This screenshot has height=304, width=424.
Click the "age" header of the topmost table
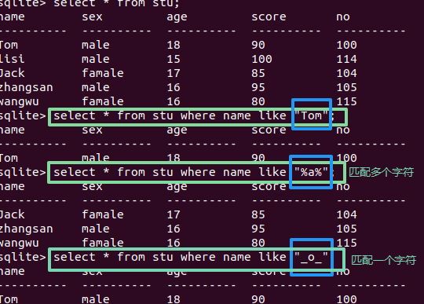[177, 17]
